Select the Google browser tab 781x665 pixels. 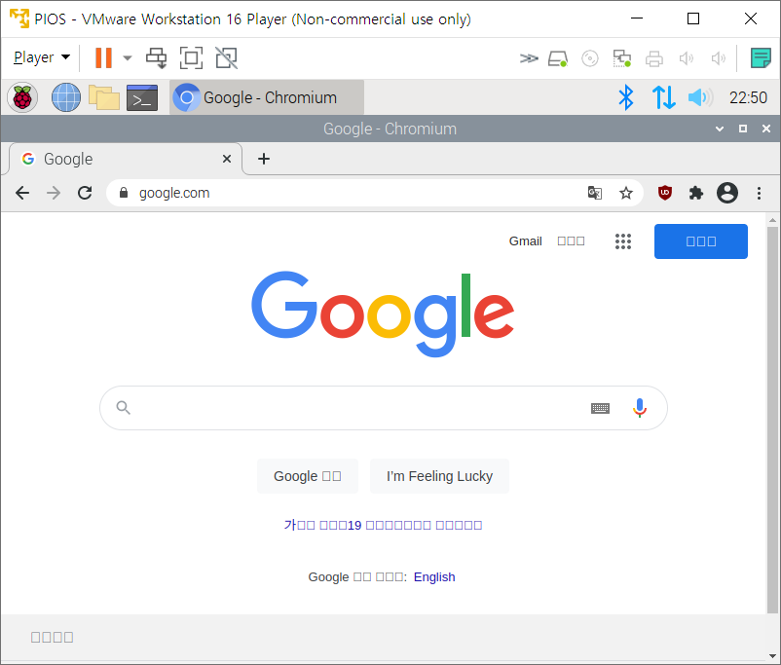click(125, 159)
